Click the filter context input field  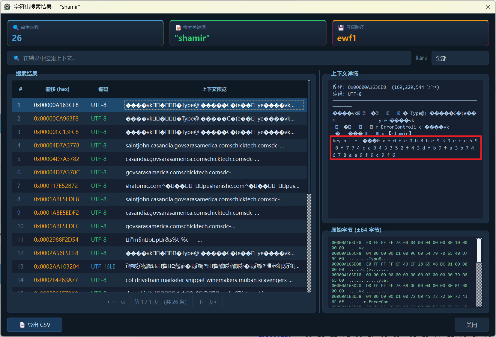pos(210,58)
